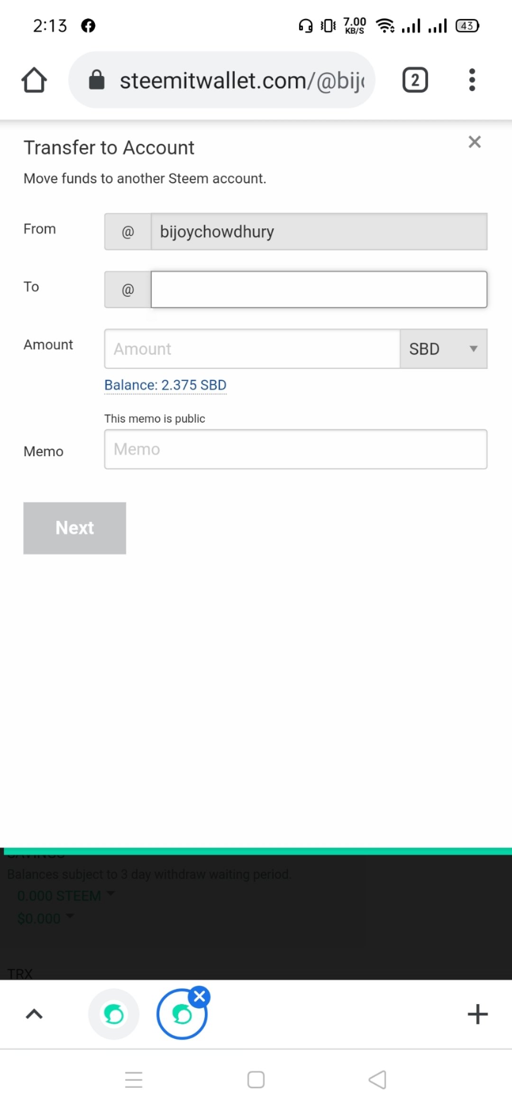Switch to the first Steemit tab thumbnail
Screen dimensions: 512x1111
114,1014
